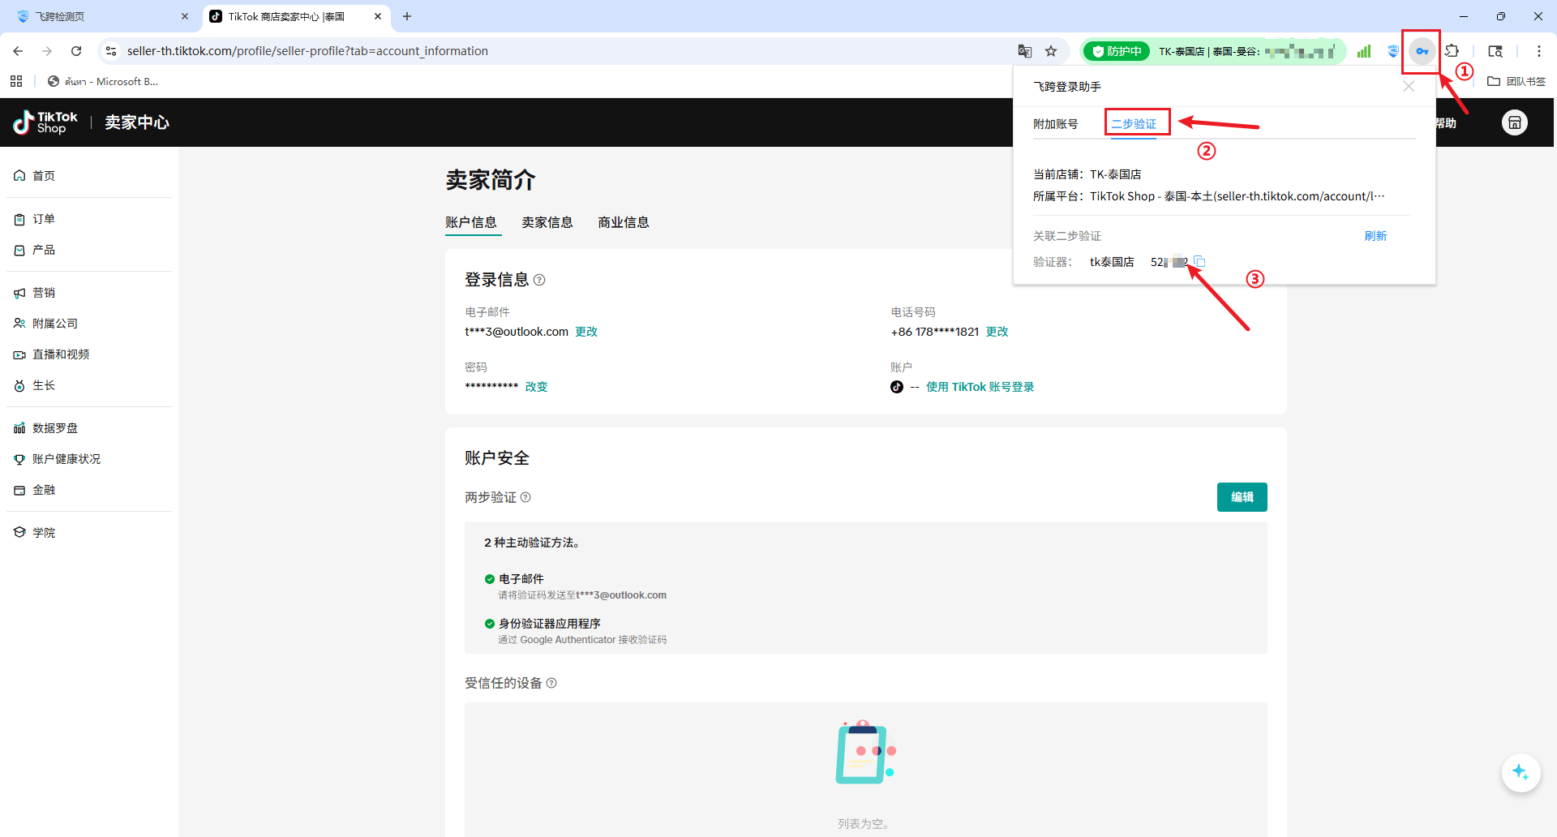The height and width of the screenshot is (837, 1557).
Task: Show info tooltip beside 两步验证
Action: (525, 497)
